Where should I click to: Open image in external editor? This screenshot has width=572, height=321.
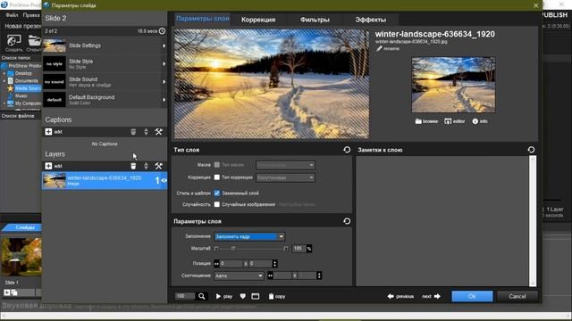[455, 121]
